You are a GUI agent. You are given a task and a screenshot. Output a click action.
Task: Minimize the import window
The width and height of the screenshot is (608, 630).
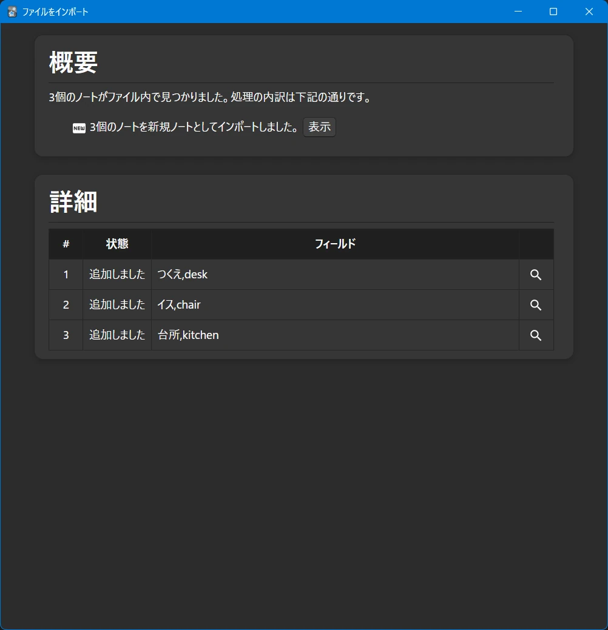point(518,12)
